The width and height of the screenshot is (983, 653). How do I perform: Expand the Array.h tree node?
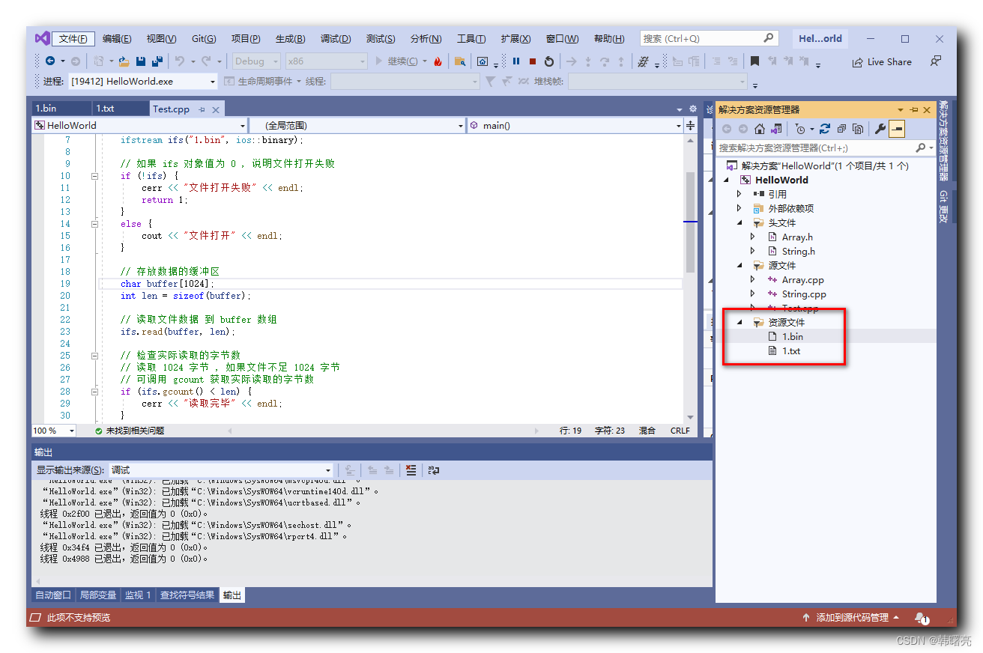coord(753,237)
